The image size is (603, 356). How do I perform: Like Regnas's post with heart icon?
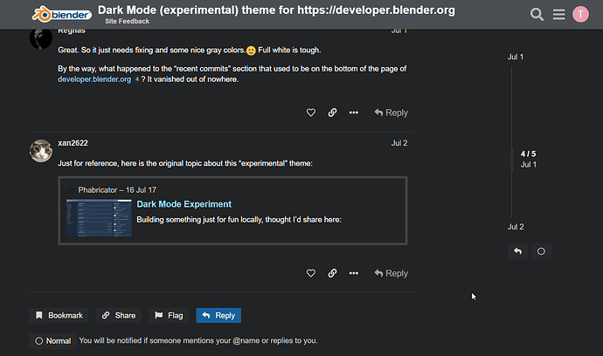[x=311, y=113]
